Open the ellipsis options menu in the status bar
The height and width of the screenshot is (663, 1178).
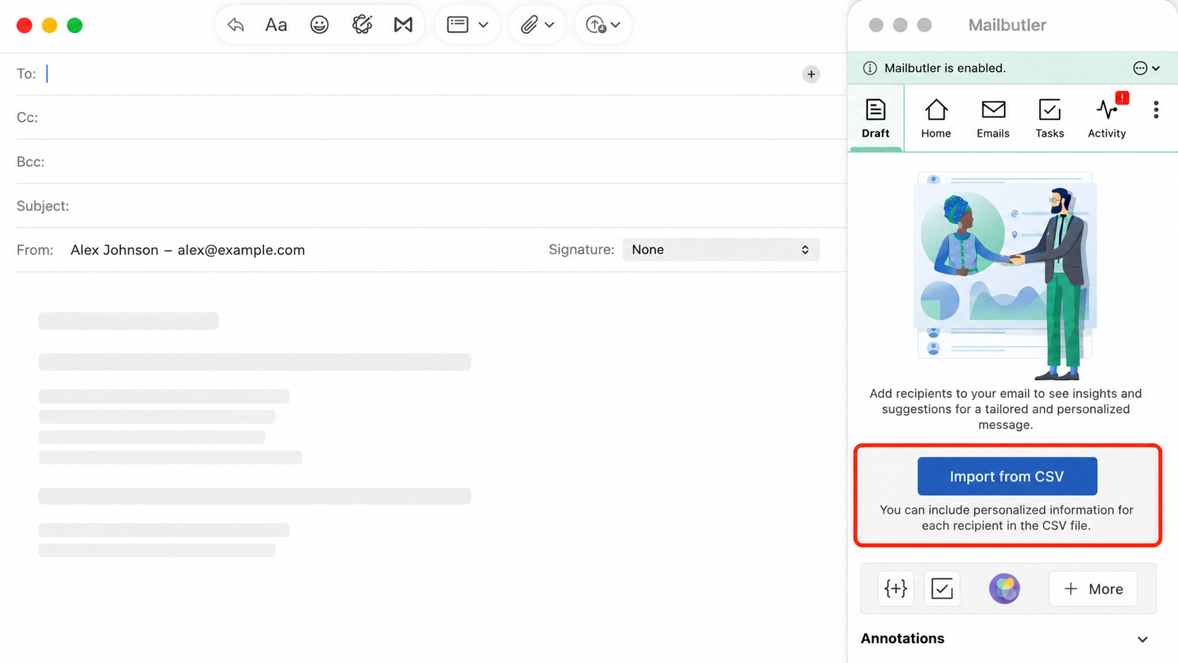click(x=1146, y=68)
